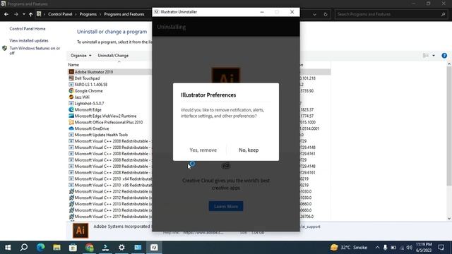This screenshot has width=452, height=254.
Task: Open Microsoft Store from taskbar
Action: [73, 248]
